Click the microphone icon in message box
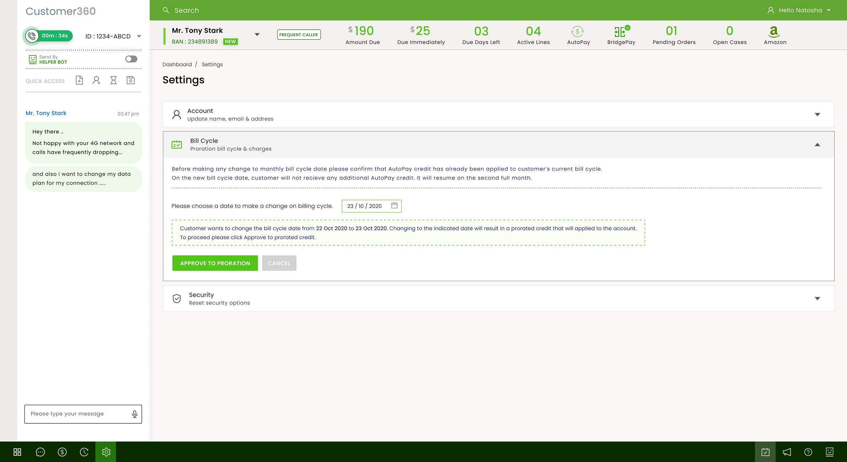Viewport: 847px width, 462px height. [x=135, y=414]
